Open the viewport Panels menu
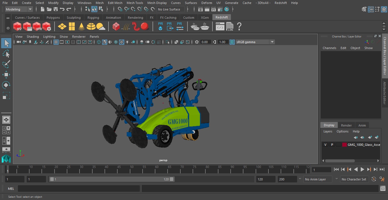The image size is (388, 200). coord(94,37)
